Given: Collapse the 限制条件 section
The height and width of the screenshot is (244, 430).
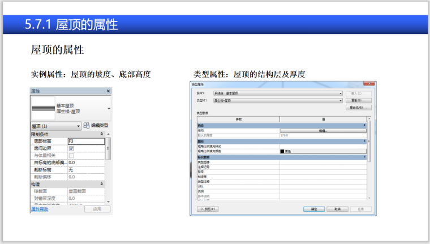Looking at the screenshot, I should (101, 134).
